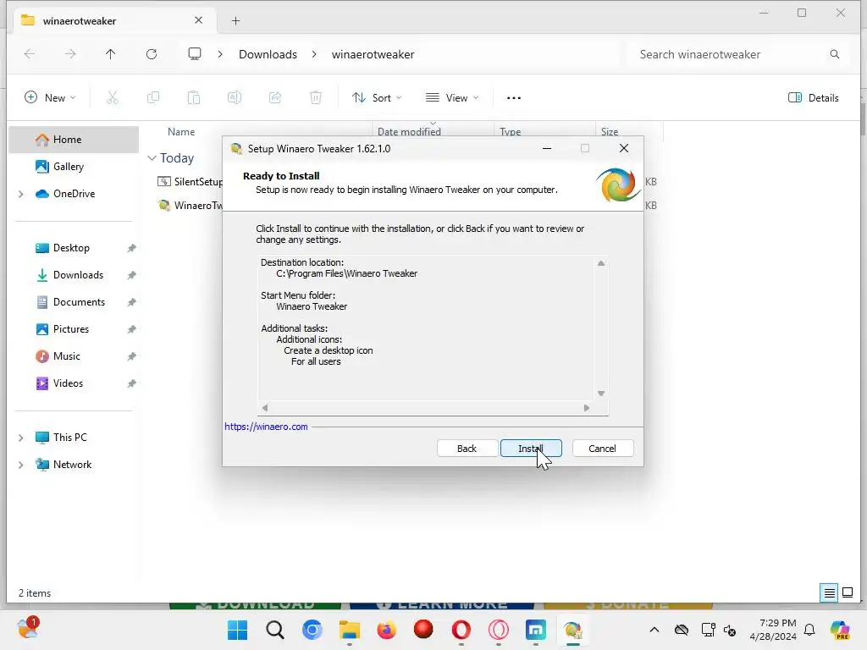Click the Cut icon in Explorer toolbar
This screenshot has width=867, height=650.
(113, 98)
